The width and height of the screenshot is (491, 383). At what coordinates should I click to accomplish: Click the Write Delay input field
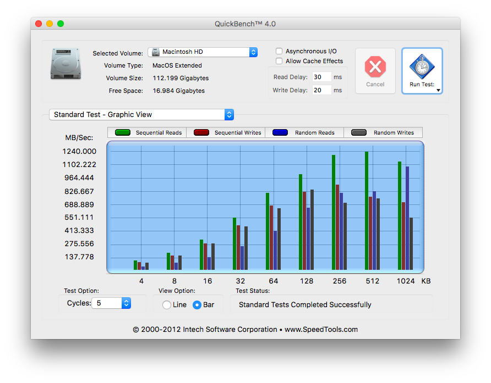click(321, 90)
